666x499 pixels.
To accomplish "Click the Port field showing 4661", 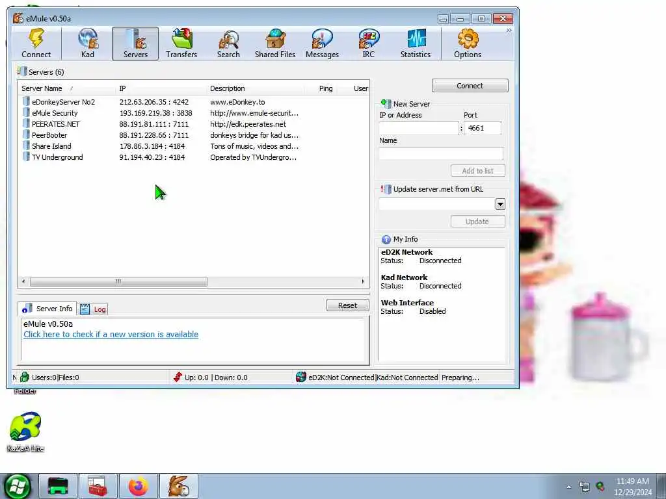I will pyautogui.click(x=483, y=128).
